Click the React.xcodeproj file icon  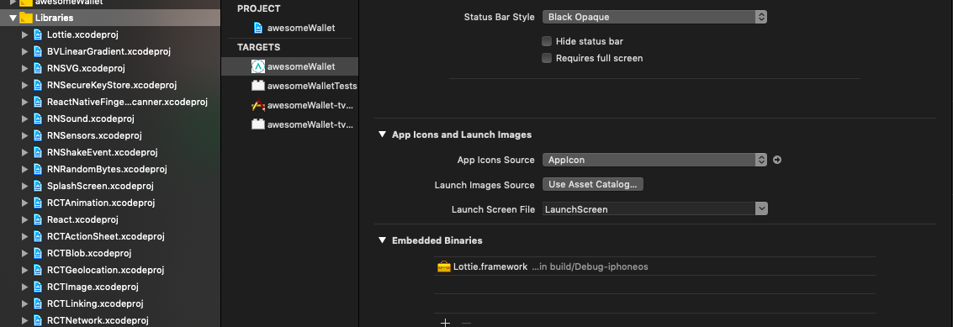click(38, 219)
